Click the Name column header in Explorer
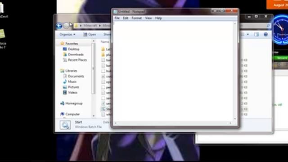 coord(105,42)
